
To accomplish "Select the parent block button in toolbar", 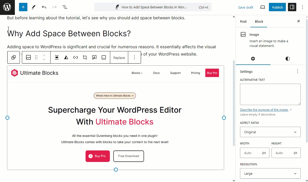I will pyautogui.click(x=14, y=57).
